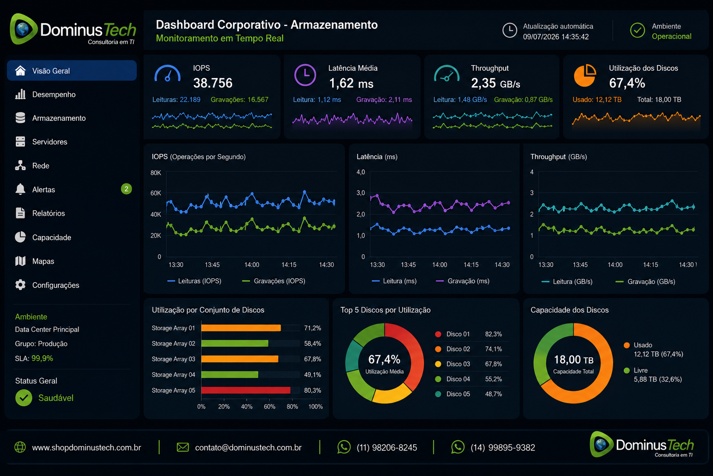Click the teal speedometer icon in Throughput card
Viewport: 713px width, 476px height.
coord(446,74)
